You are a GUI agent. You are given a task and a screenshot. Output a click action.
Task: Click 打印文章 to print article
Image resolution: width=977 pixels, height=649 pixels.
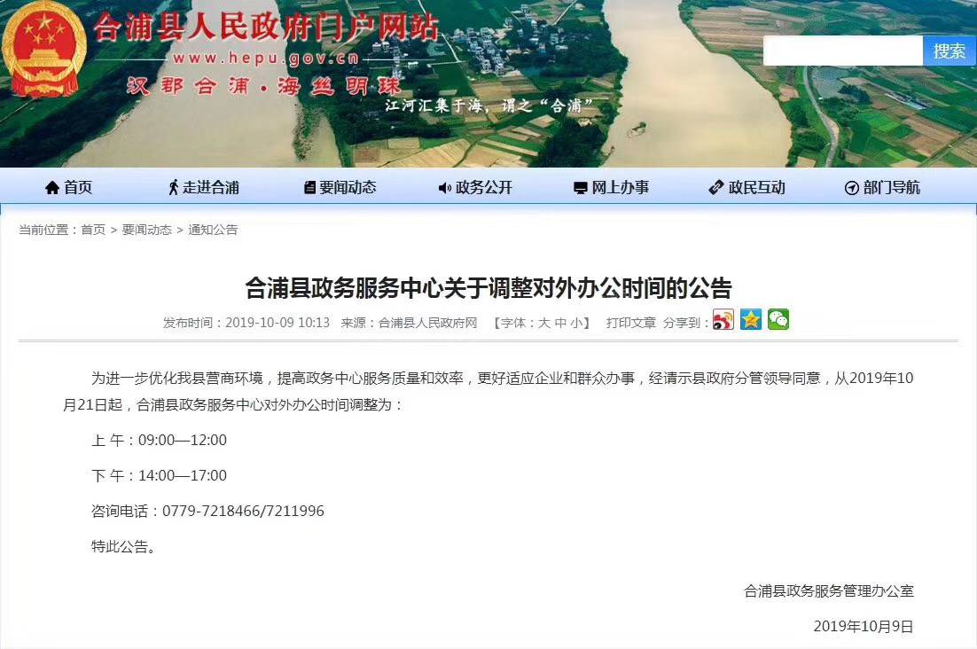pos(630,323)
